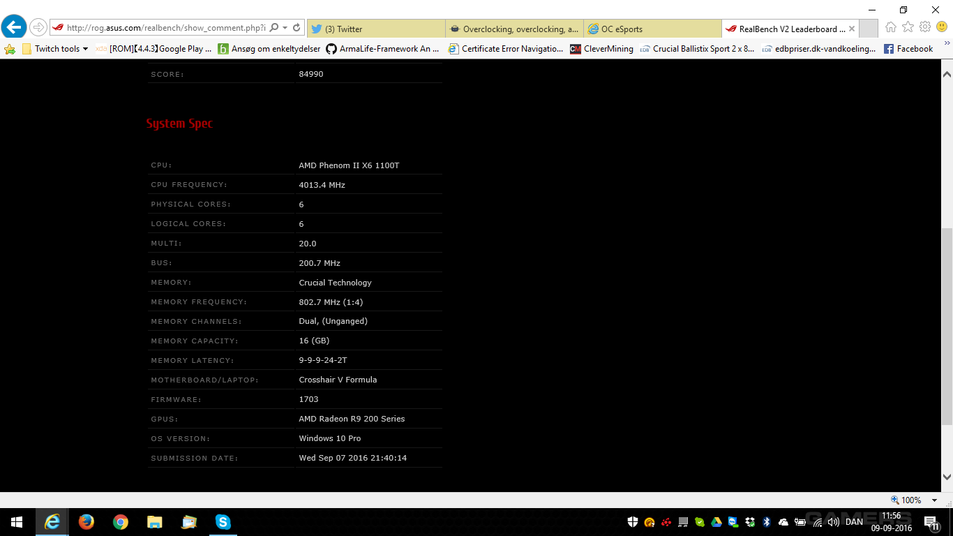This screenshot has height=536, width=953.
Task: Click Windows Defender shield tray icon
Action: coord(633,522)
